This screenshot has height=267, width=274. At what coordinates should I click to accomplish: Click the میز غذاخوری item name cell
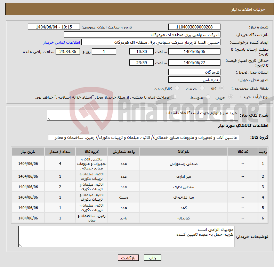coord(184,197)
